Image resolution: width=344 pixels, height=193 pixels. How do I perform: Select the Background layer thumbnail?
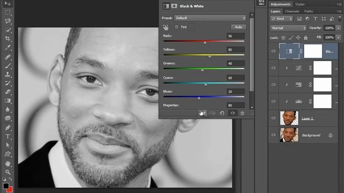click(x=289, y=135)
